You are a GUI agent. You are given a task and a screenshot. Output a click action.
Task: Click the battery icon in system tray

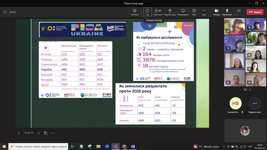pyautogui.click(x=232, y=146)
